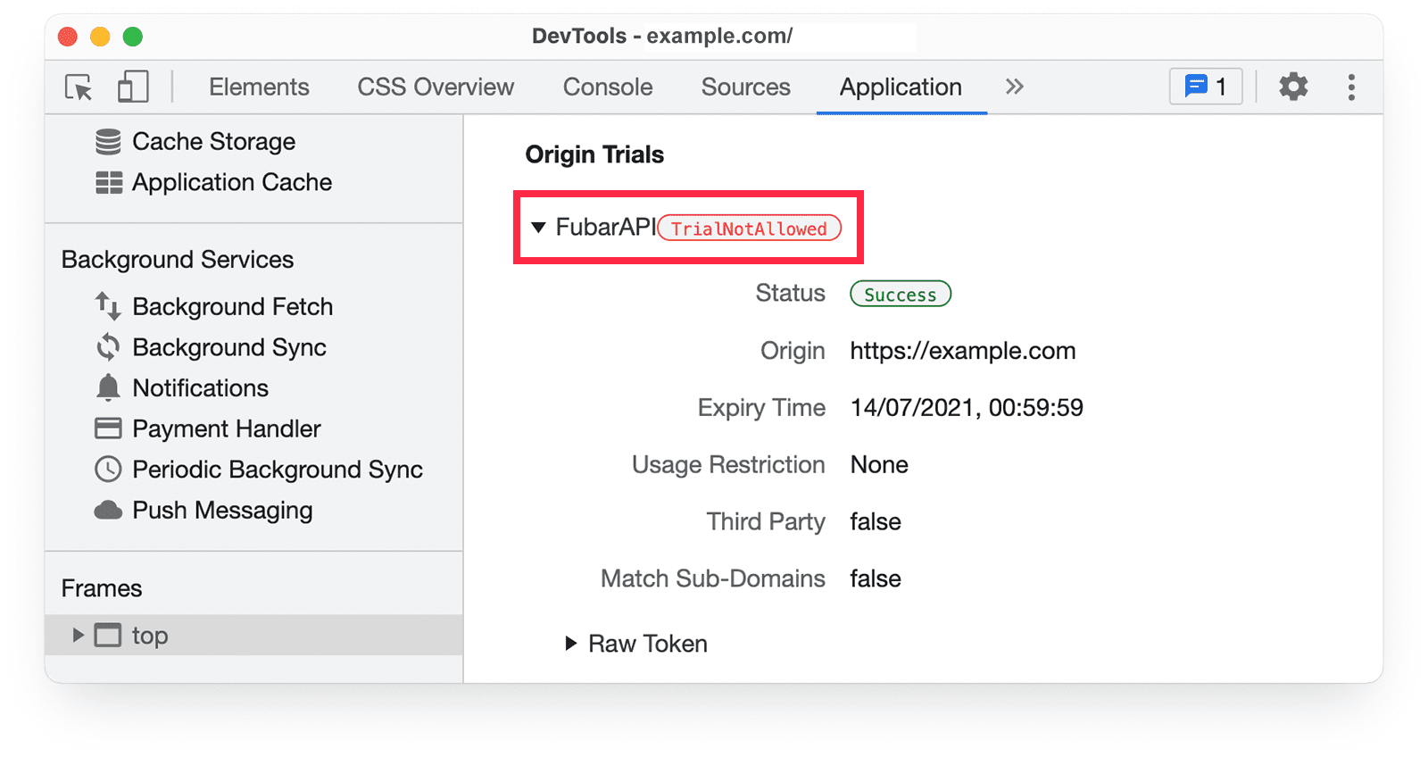The height and width of the screenshot is (757, 1428).
Task: Click the issues counter message badge
Action: 1205,87
